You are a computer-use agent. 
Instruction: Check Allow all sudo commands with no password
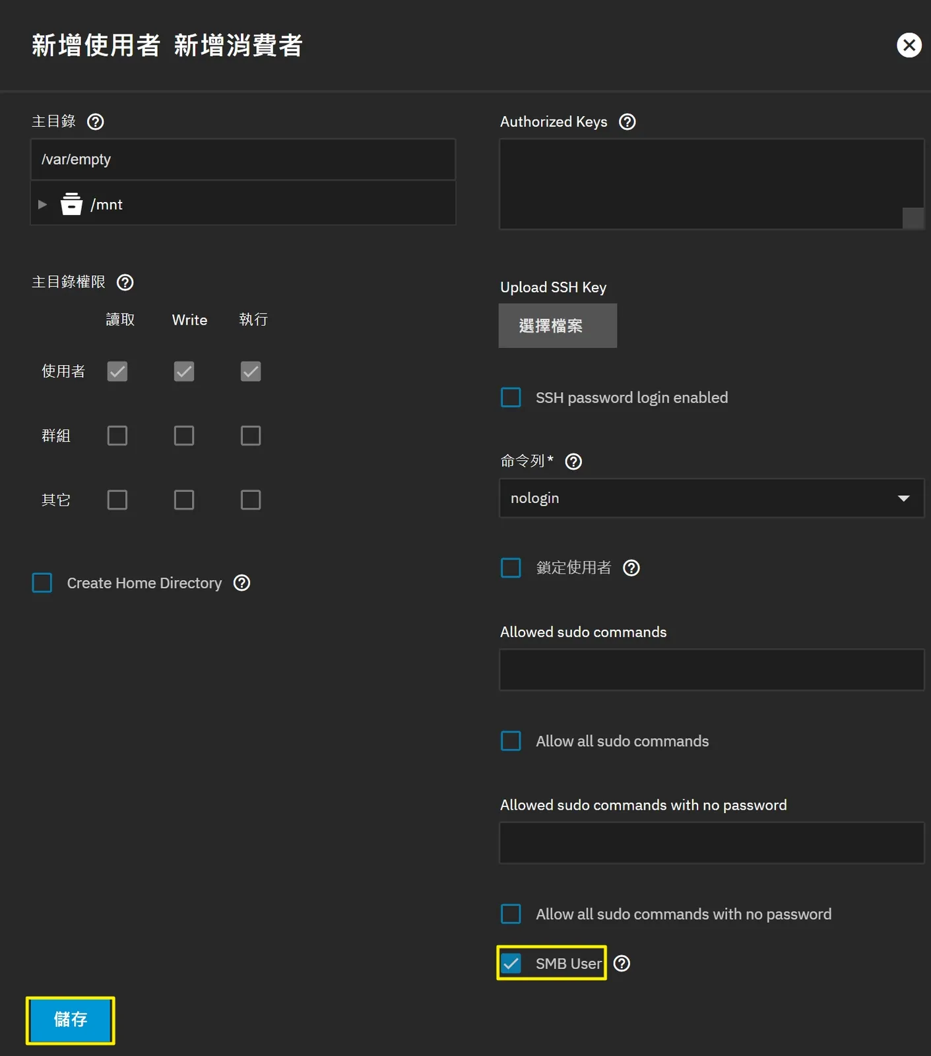[x=511, y=914]
